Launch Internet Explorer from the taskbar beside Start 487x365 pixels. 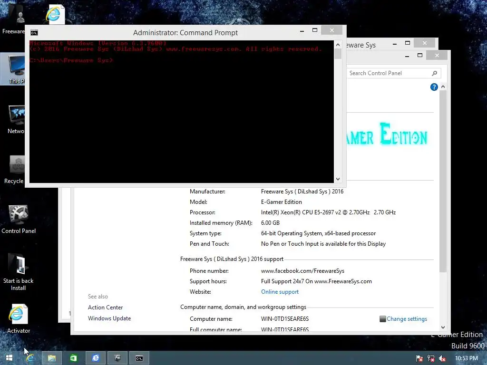point(30,358)
